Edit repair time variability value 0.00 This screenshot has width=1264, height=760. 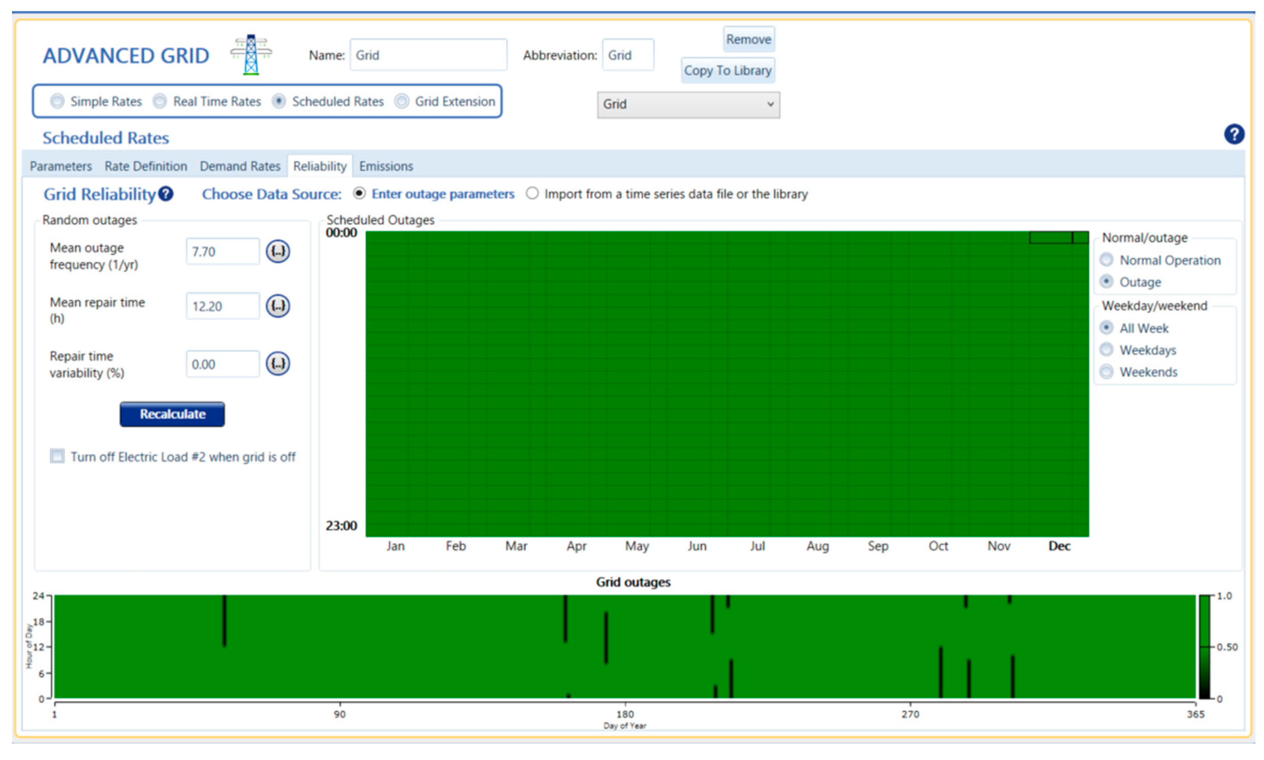point(222,364)
